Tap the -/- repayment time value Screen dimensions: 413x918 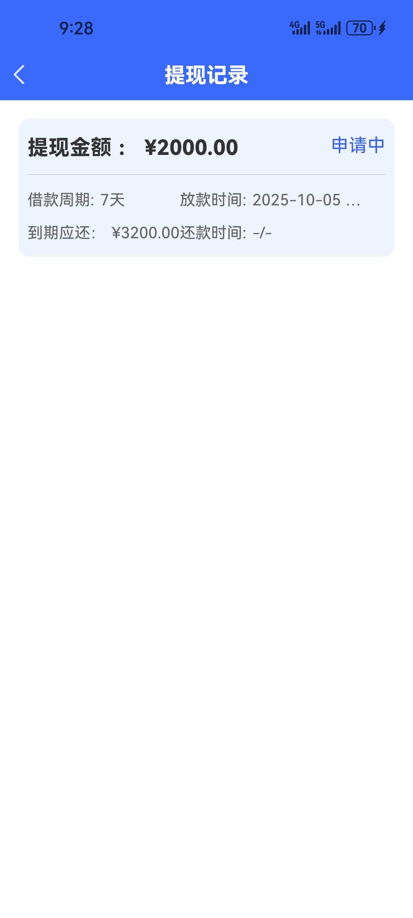pyautogui.click(x=262, y=233)
